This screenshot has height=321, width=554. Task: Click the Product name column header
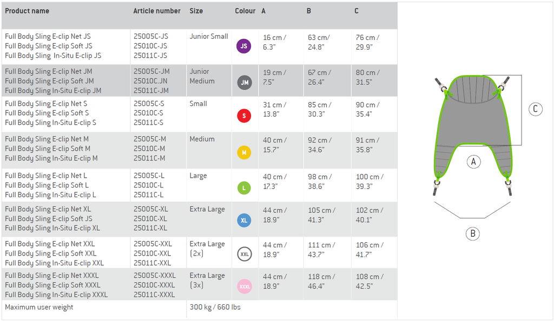27,11
